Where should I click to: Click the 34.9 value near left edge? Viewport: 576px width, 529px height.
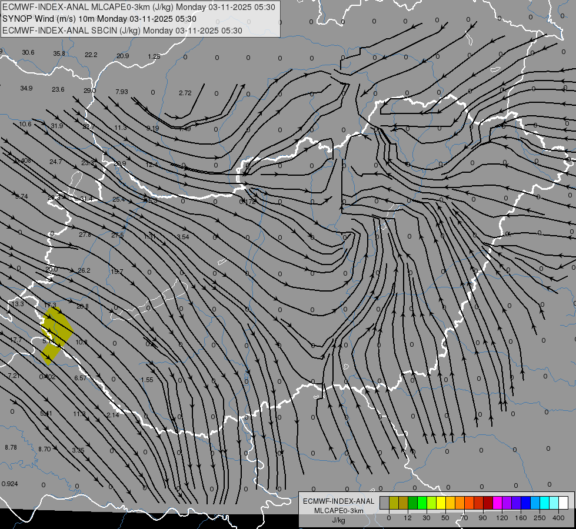coord(26,89)
